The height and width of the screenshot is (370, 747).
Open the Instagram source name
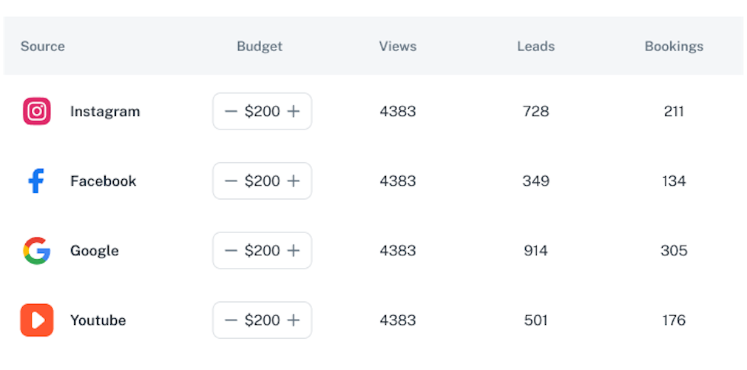[105, 112]
